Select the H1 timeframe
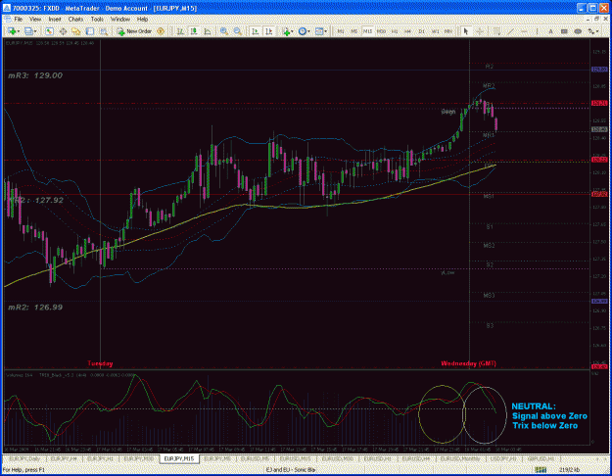612x476 pixels. coord(395,31)
